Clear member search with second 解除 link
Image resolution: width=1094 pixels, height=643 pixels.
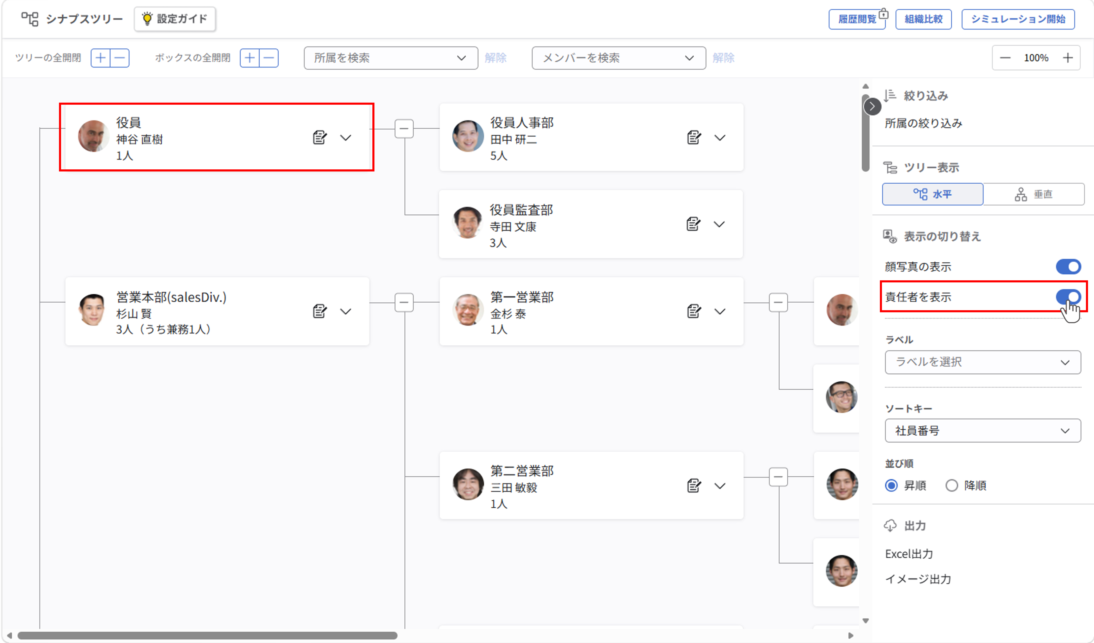click(x=723, y=58)
